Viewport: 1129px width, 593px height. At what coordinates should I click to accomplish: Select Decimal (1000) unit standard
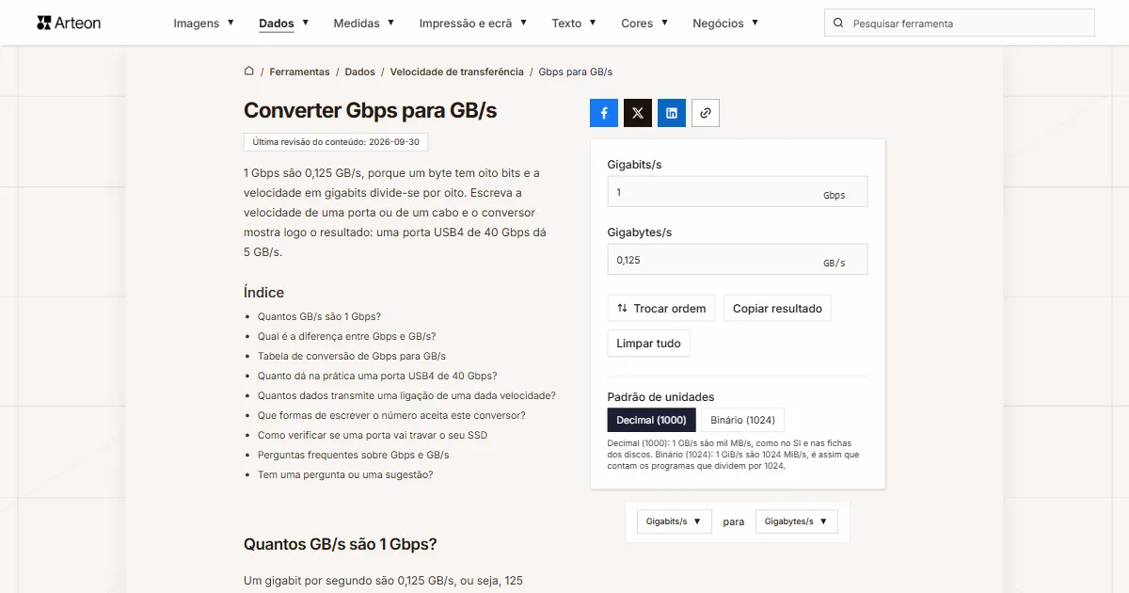point(652,420)
